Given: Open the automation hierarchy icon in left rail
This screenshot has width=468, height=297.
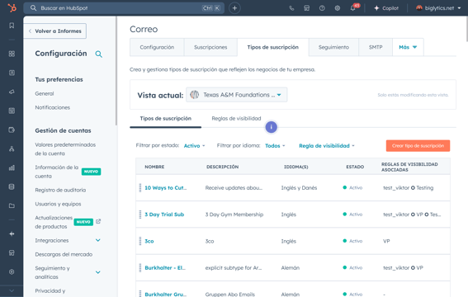Looking at the screenshot, I should click(12, 148).
